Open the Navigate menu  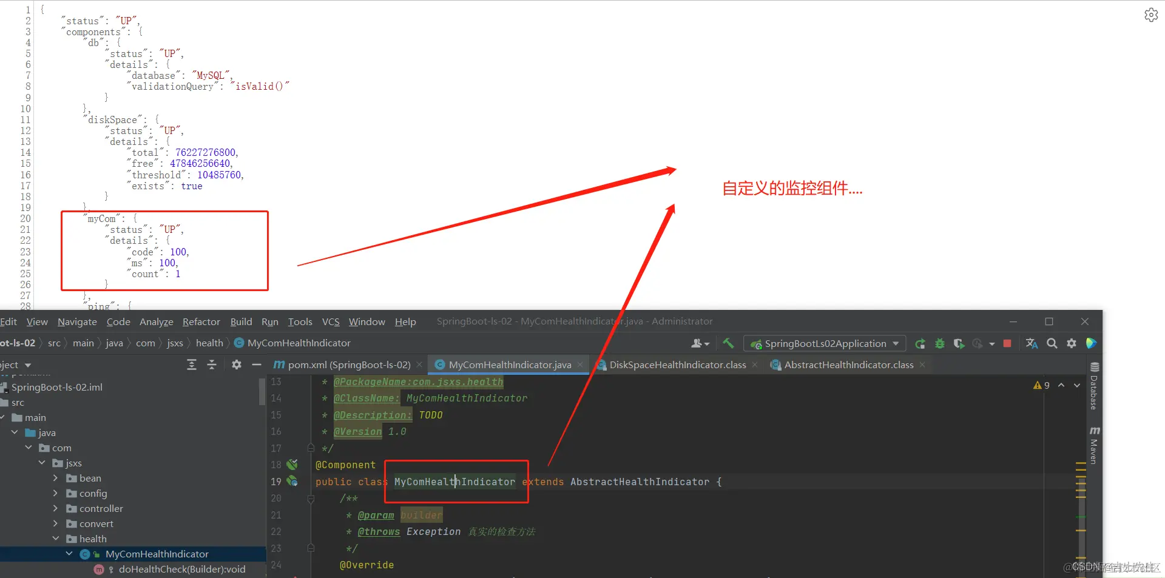[x=77, y=321]
